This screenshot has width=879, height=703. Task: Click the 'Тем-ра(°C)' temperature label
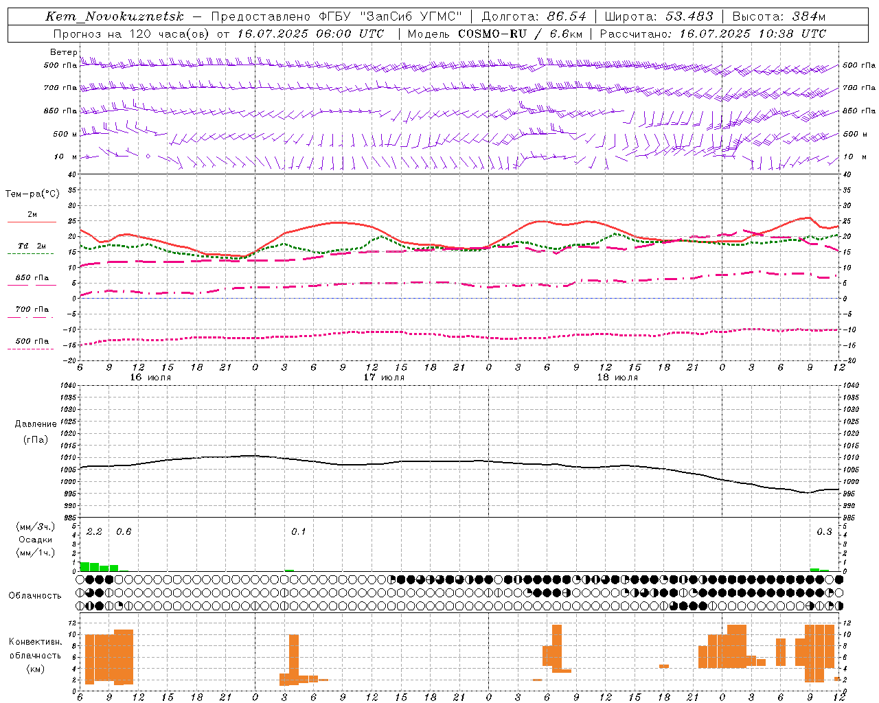pos(32,194)
